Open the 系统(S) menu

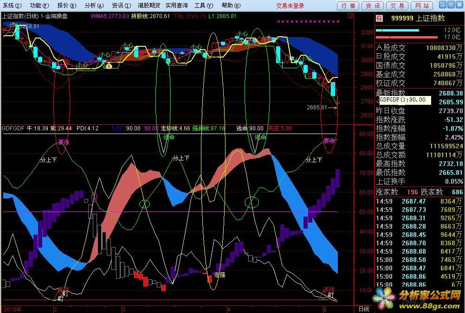(x=12, y=6)
